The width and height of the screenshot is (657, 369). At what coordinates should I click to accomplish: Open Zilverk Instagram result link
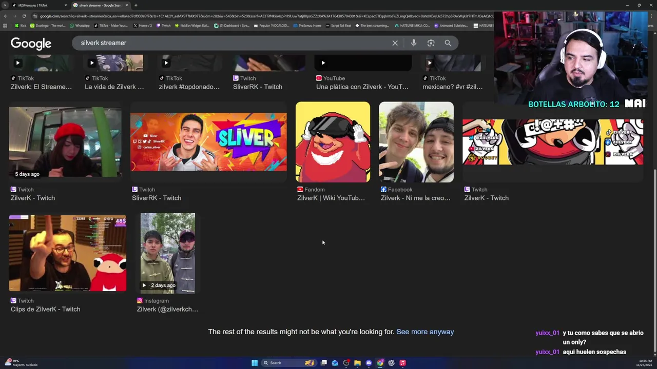167,309
